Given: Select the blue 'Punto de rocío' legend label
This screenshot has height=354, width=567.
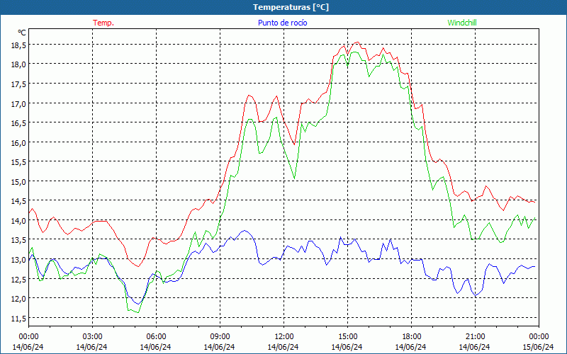Looking at the screenshot, I should [282, 23].
